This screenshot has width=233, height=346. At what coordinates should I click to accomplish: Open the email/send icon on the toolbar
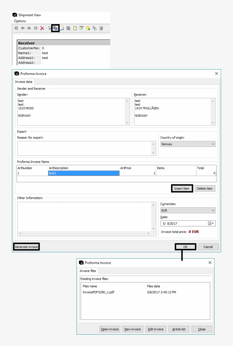(62, 28)
